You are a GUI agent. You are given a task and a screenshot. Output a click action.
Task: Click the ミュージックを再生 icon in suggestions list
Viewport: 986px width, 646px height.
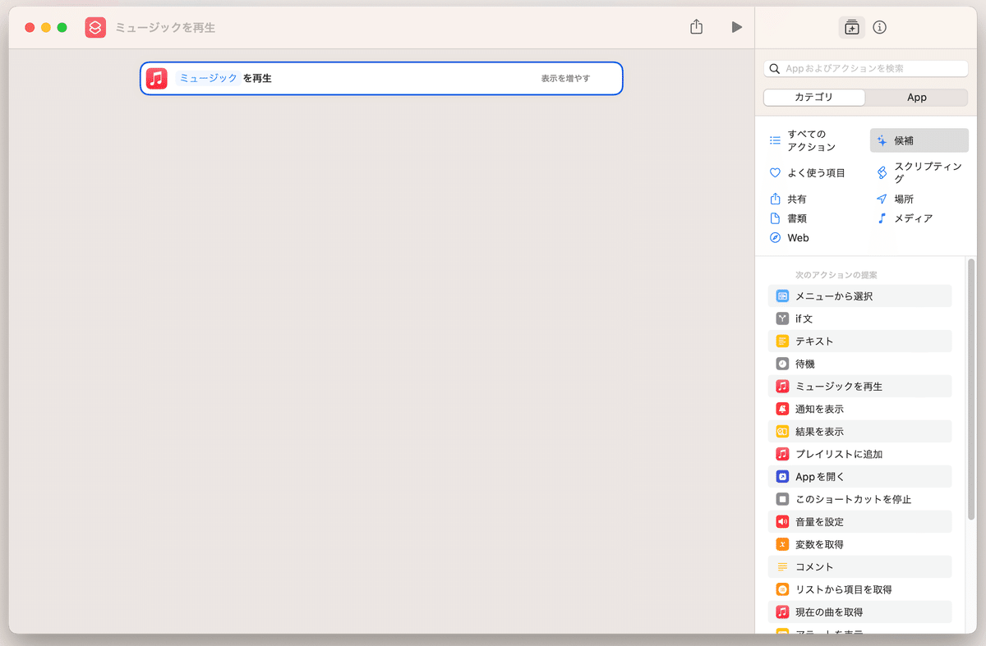[782, 386]
